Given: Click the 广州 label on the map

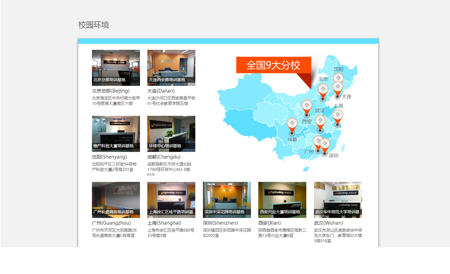Looking at the screenshot, I should 309,152.
